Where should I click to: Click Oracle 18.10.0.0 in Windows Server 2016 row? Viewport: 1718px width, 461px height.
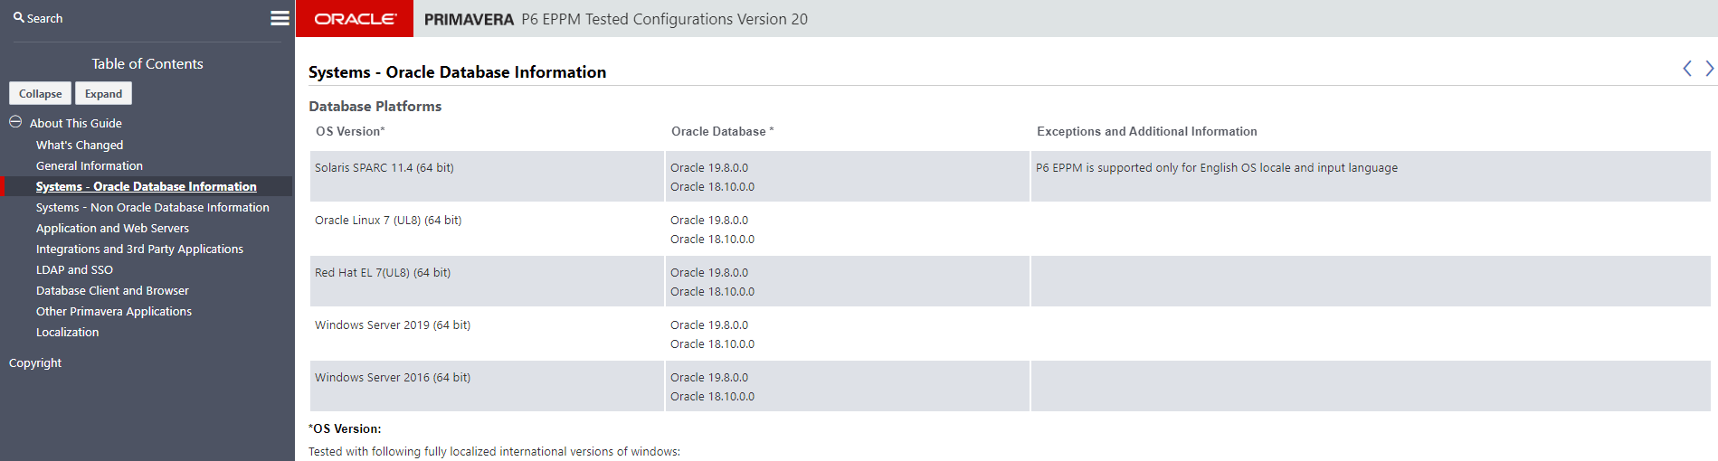(x=712, y=396)
